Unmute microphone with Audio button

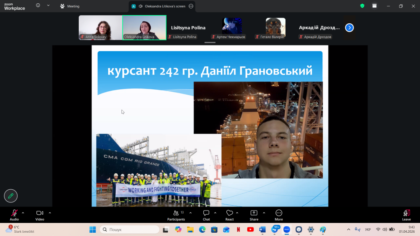(x=14, y=213)
